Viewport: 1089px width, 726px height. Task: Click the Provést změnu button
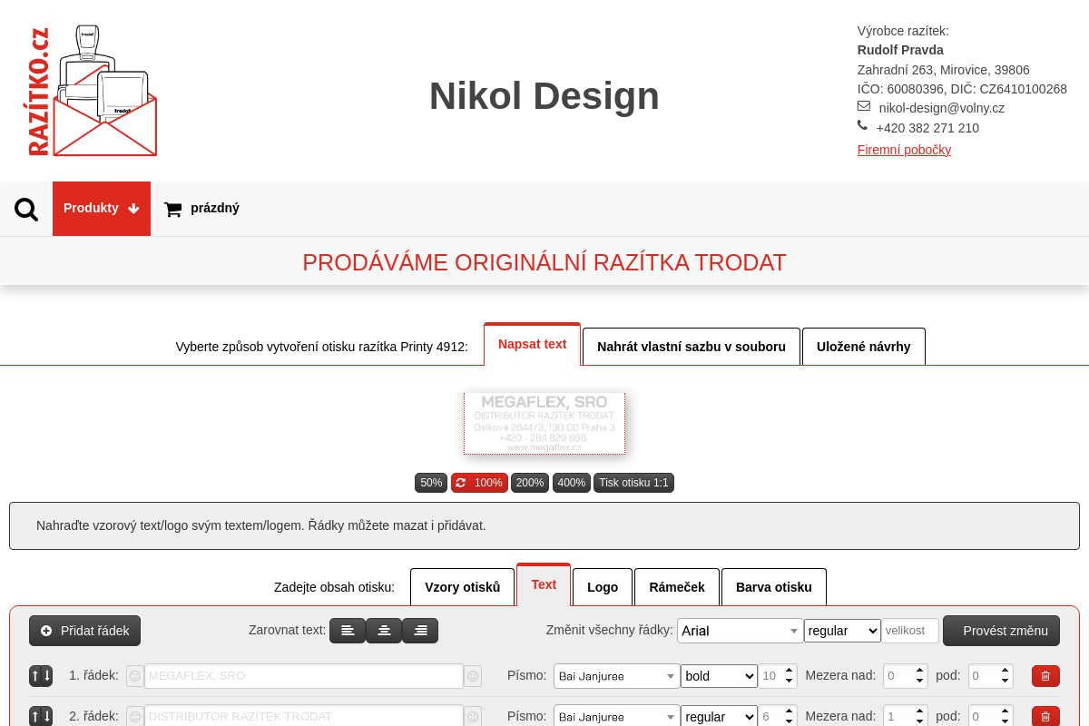point(1001,630)
